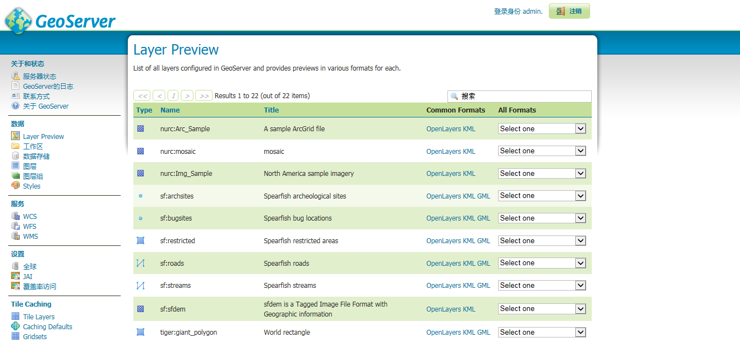Viewport: 740px width, 343px height.
Task: Open the Tile Layers menu item
Action: (39, 317)
